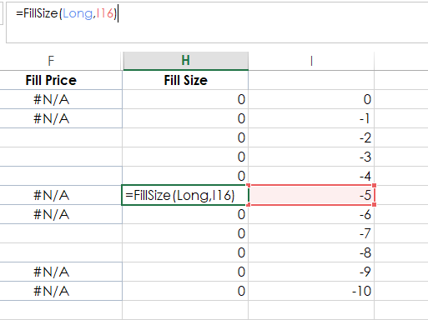
Task: Select the first 0 value under Fill Size
Action: coord(185,99)
